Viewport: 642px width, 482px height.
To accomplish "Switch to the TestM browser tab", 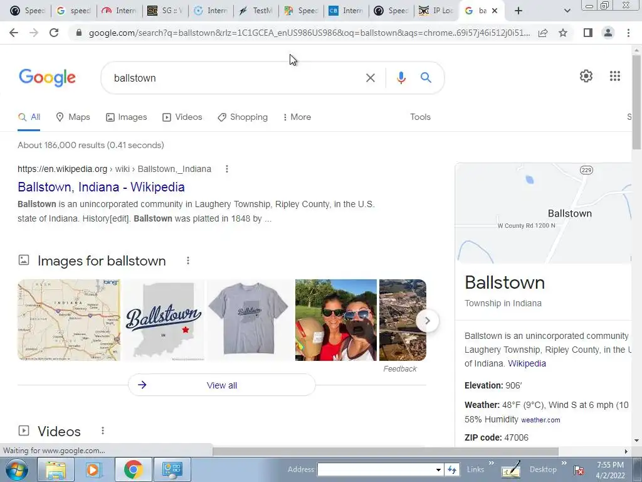I will pyautogui.click(x=256, y=11).
